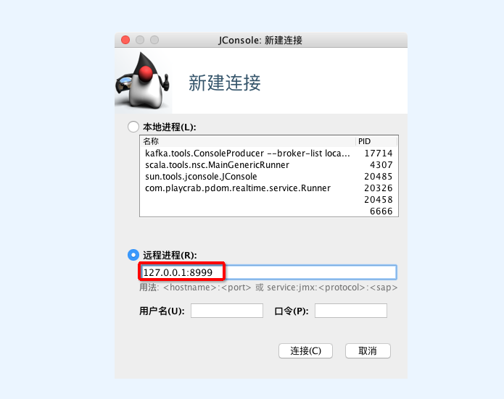Click the 连接(C) connect button
Viewport: 504px width, 399px height.
tap(305, 351)
